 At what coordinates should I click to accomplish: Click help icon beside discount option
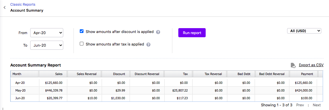click(158, 32)
